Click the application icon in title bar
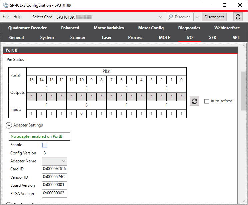 (6, 5)
